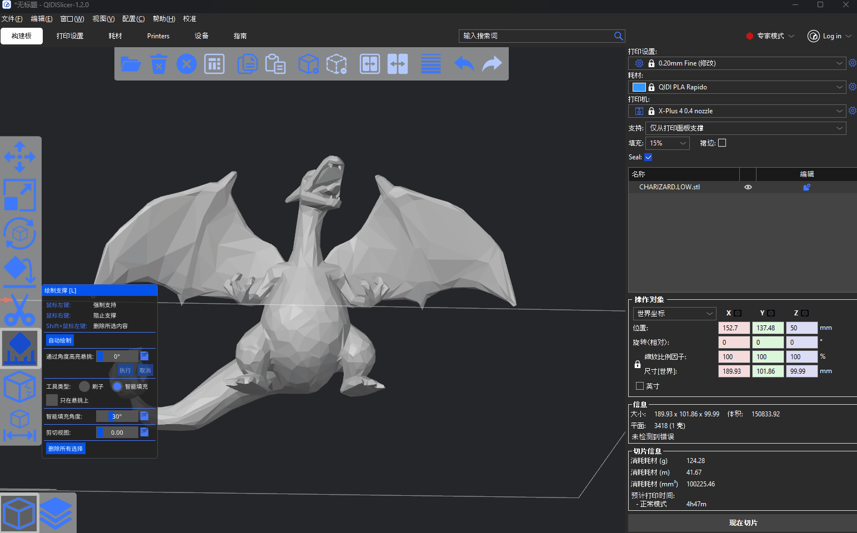Open the X-Plus 4 0.4 nozzle printer dropdown

(x=737, y=111)
